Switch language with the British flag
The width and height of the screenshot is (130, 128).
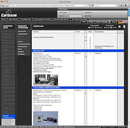click(x=125, y=22)
